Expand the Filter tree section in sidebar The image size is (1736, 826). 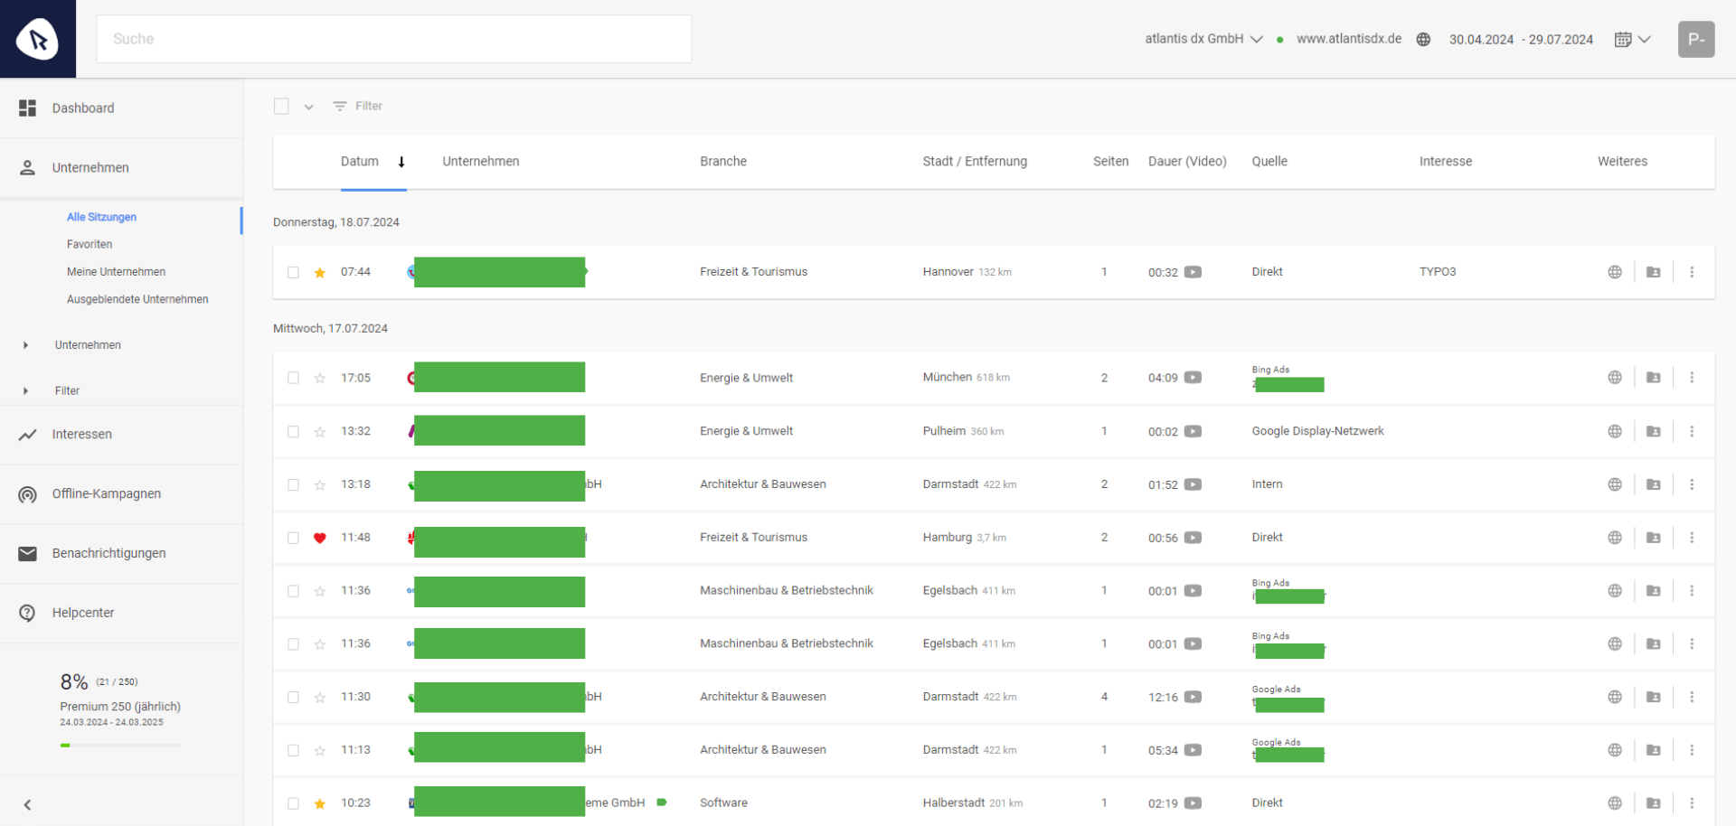click(25, 391)
